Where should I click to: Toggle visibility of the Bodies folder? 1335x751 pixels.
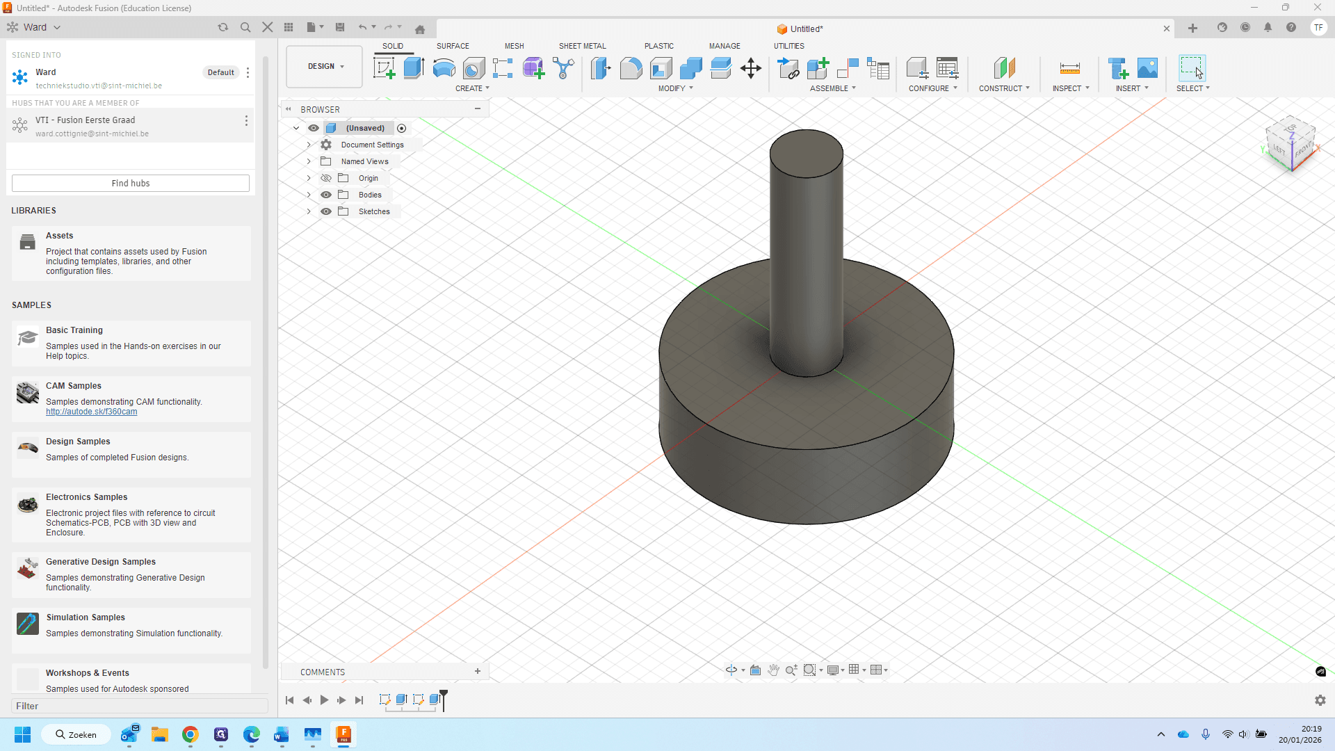[326, 195]
